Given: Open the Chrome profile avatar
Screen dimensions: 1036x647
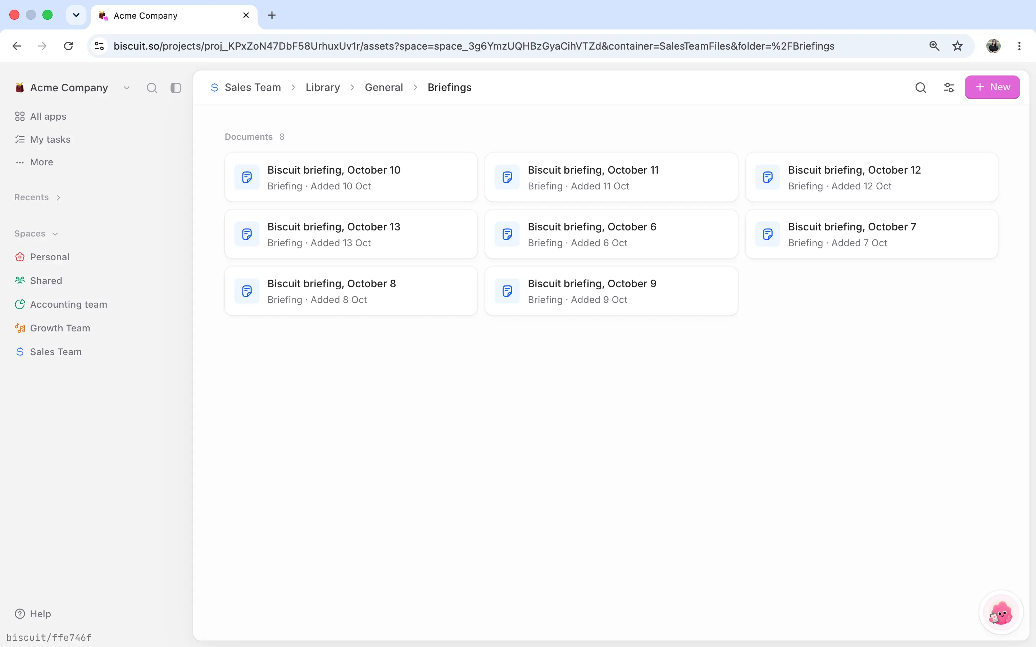Looking at the screenshot, I should tap(993, 46).
